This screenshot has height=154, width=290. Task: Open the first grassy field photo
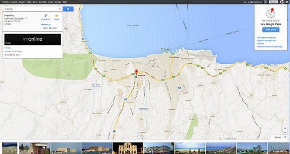pos(10,148)
